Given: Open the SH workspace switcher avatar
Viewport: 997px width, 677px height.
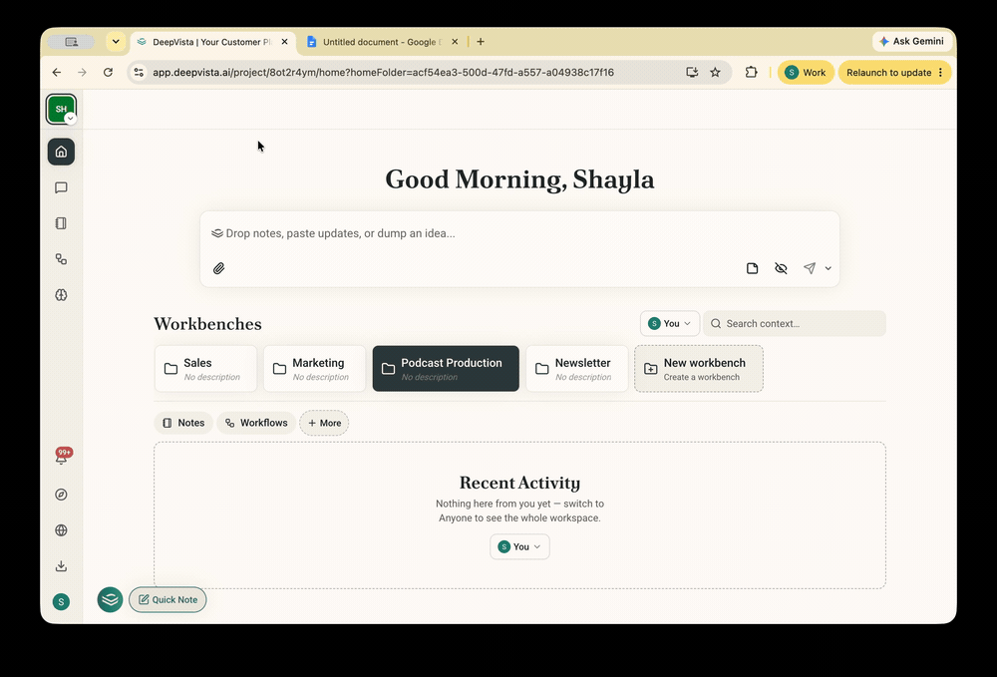Looking at the screenshot, I should 61,109.
